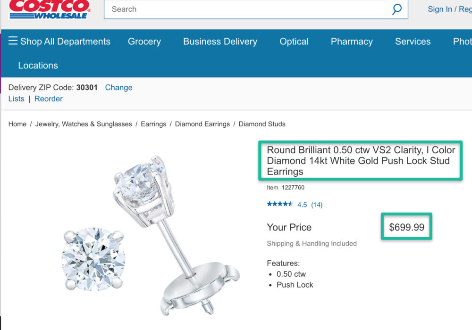Click the Costco Wholesale logo
This screenshot has height=330, width=472.
[49, 9]
